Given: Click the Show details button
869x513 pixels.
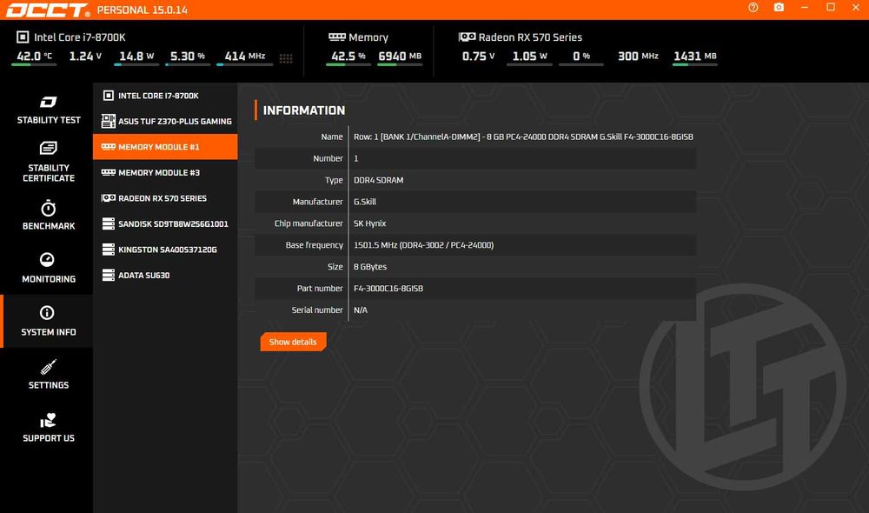Looking at the screenshot, I should click(293, 342).
